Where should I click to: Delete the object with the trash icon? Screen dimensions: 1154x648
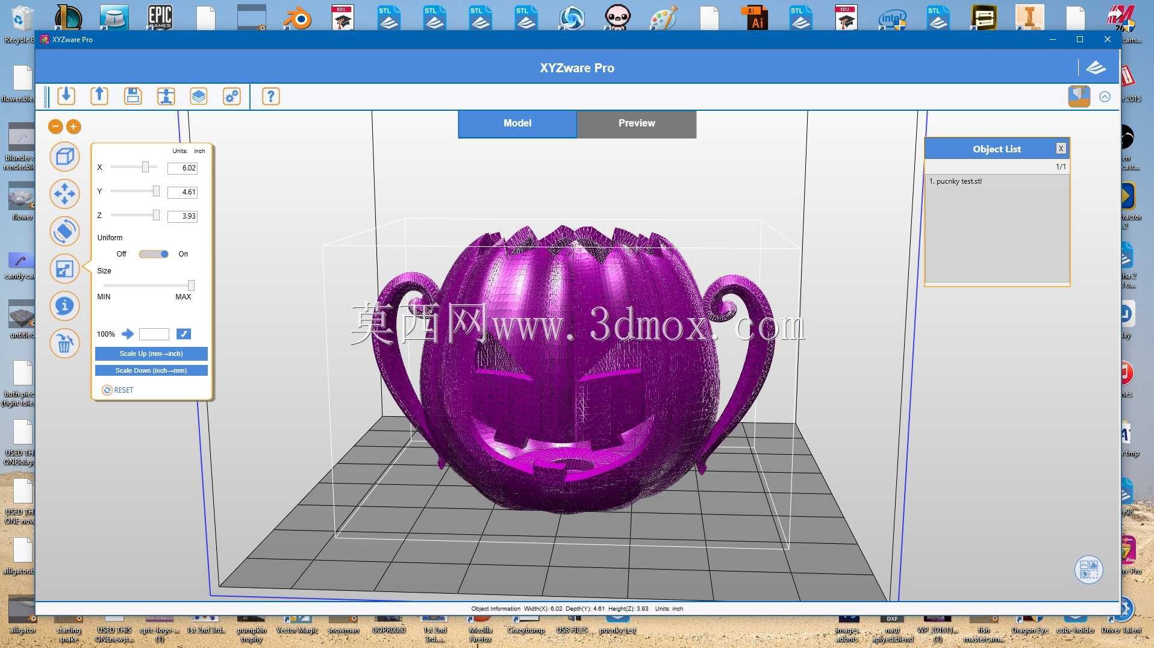(64, 343)
